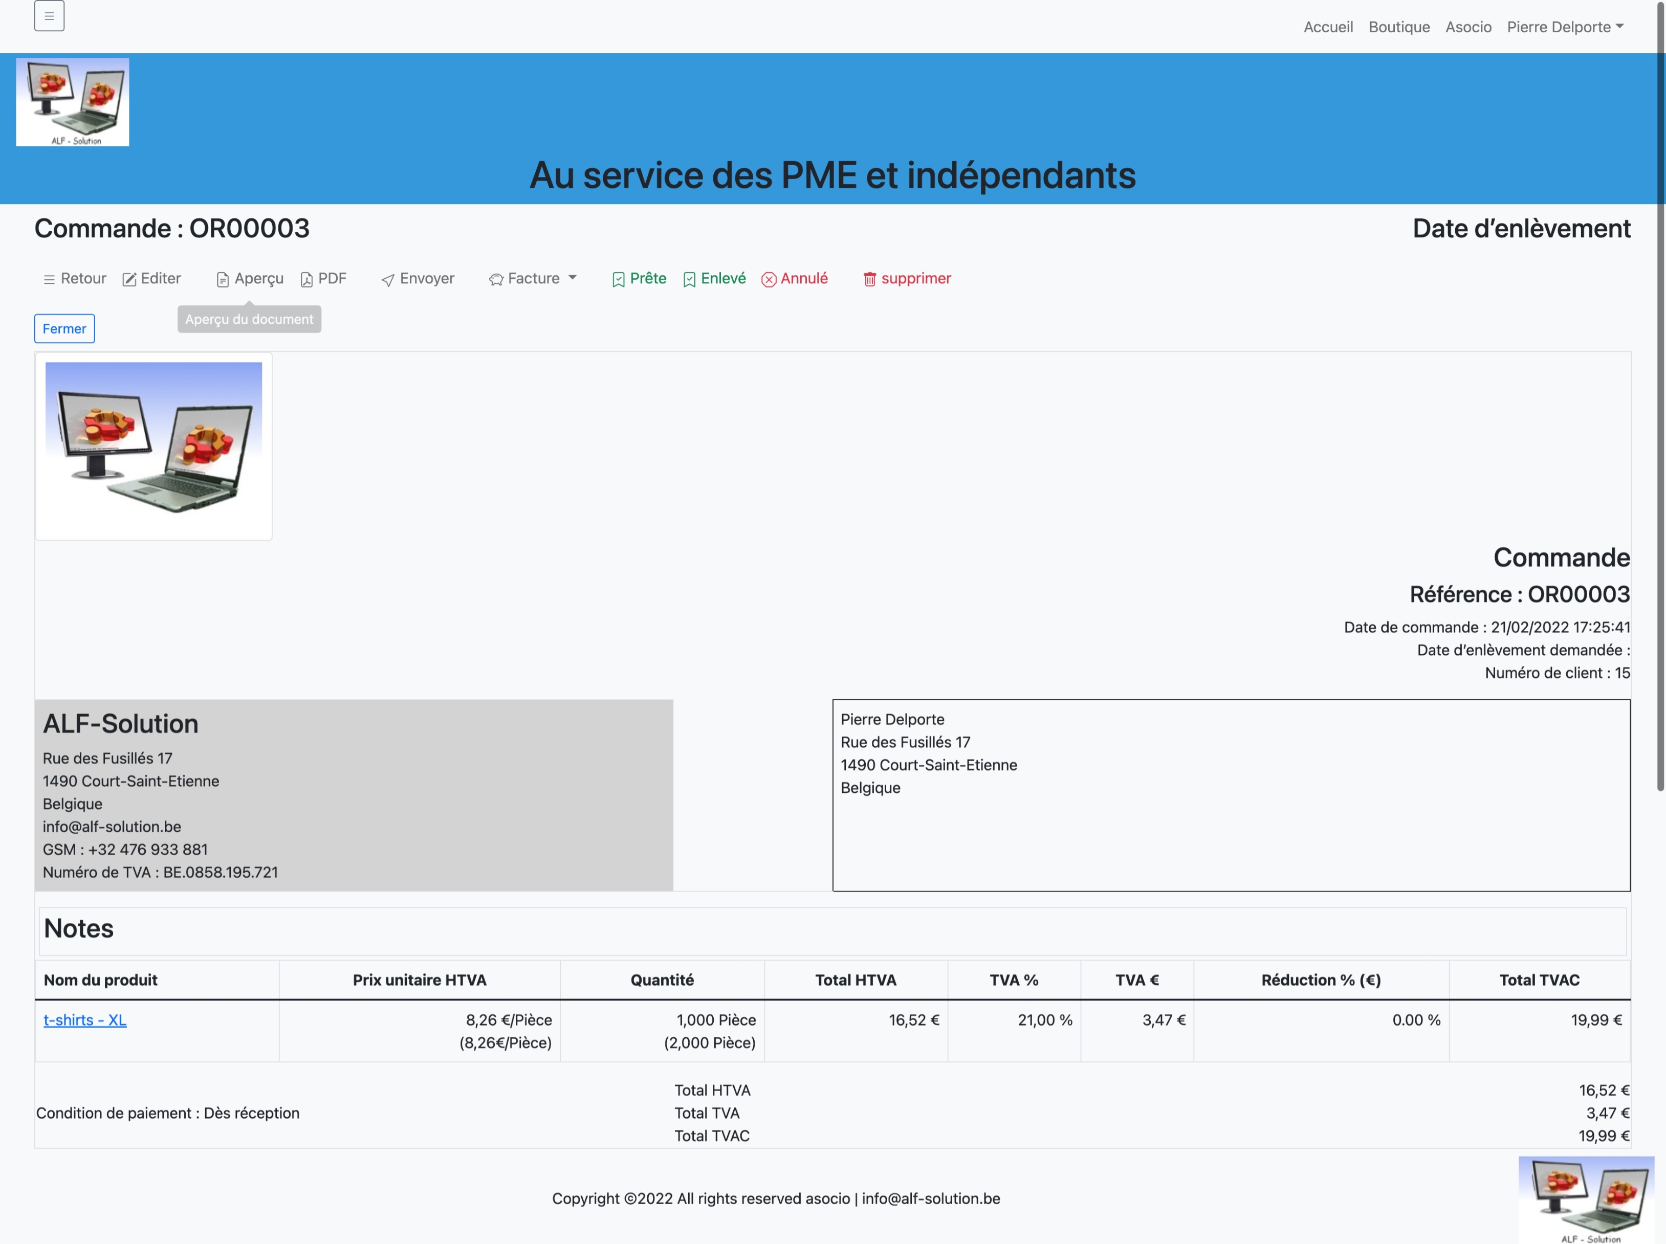Image resolution: width=1666 pixels, height=1244 pixels.
Task: Click the Editer pencil icon
Action: [129, 279]
